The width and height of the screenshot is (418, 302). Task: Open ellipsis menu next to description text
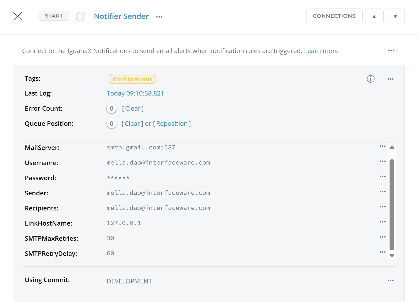[x=391, y=50]
